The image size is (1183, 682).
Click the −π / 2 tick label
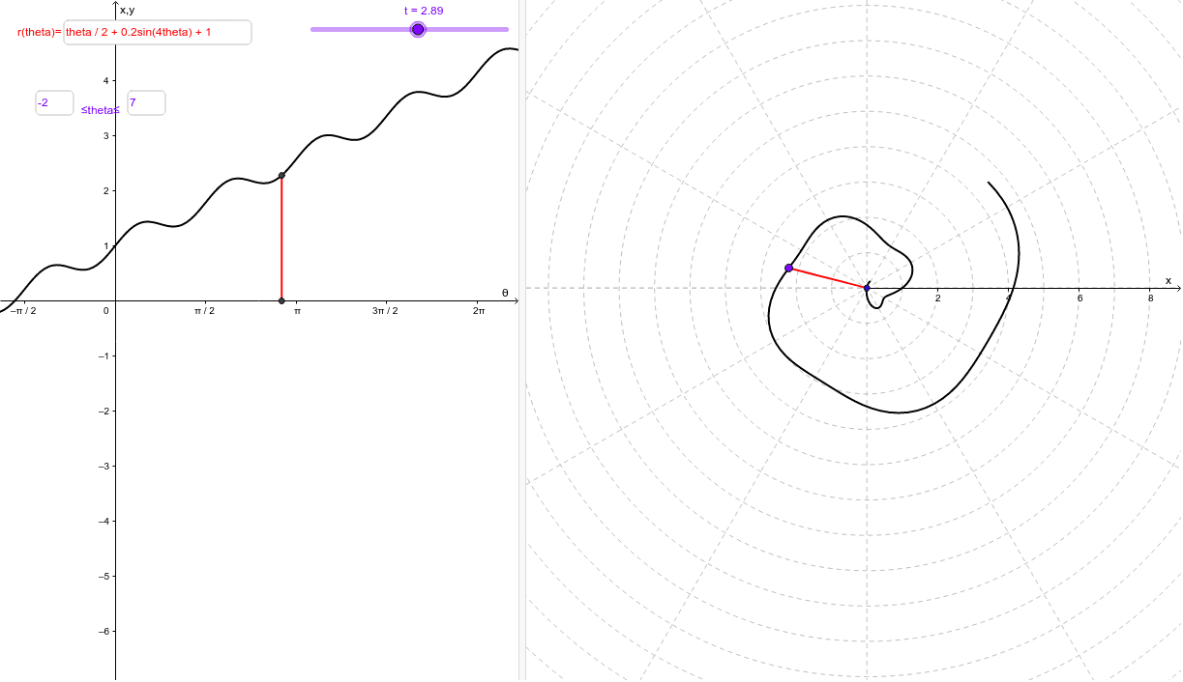(x=23, y=310)
